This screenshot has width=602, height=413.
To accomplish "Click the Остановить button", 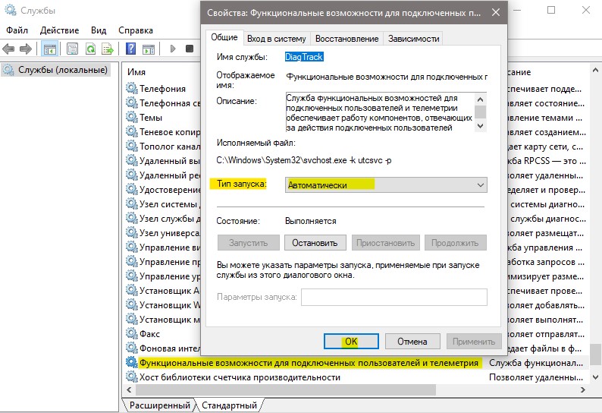I will tap(315, 243).
